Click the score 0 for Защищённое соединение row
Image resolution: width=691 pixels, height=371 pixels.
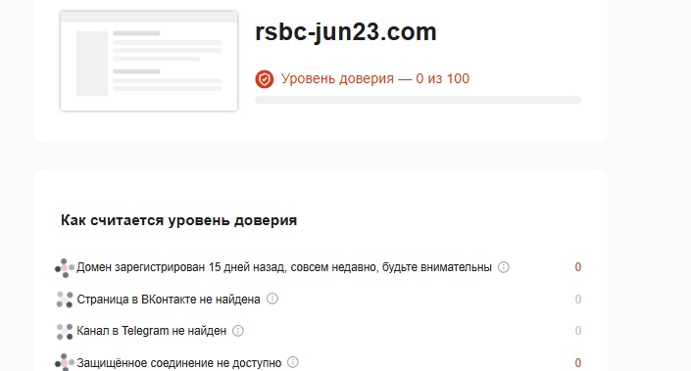(x=577, y=363)
